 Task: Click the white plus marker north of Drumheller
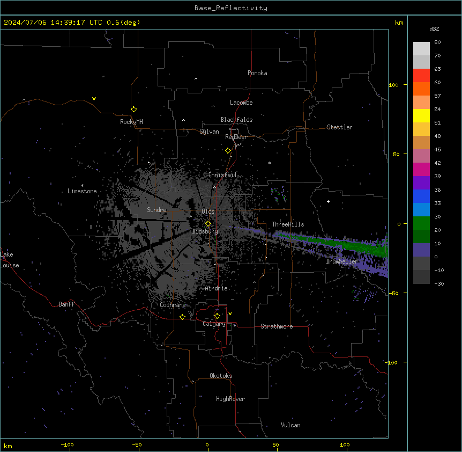pos(328,201)
